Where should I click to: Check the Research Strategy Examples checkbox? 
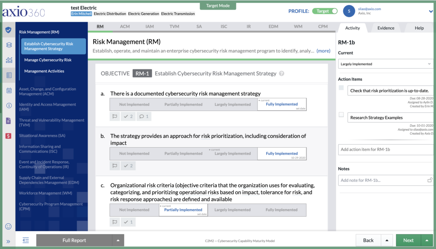pos(341,115)
